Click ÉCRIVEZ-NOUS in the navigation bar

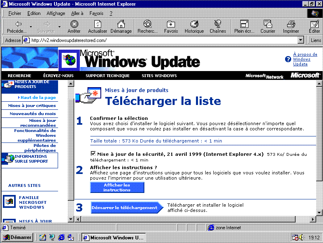58,76
